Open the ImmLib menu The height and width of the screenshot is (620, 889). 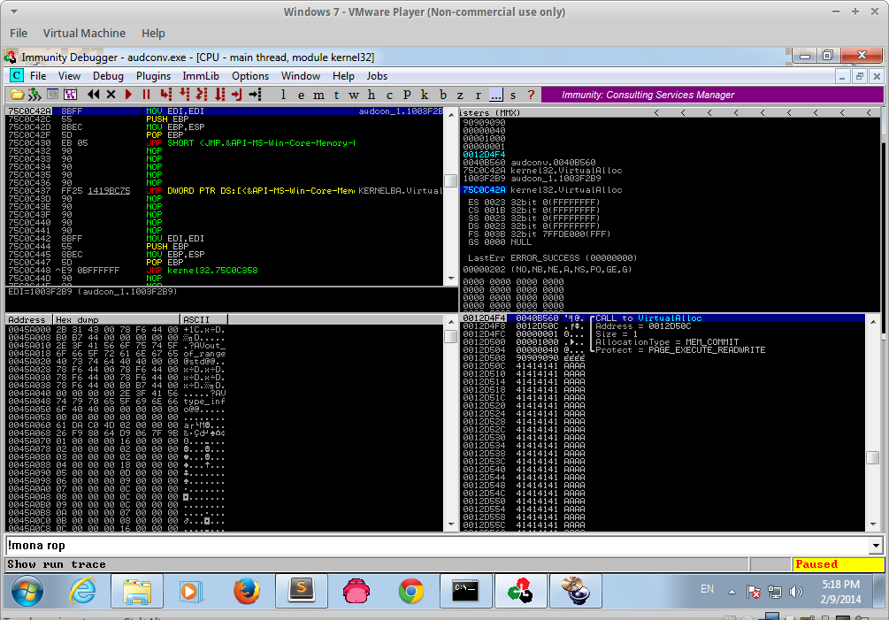coord(201,76)
